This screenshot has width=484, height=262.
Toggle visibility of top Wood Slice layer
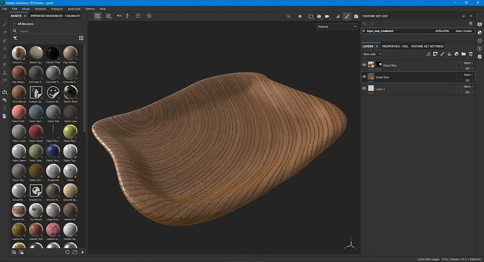point(364,65)
